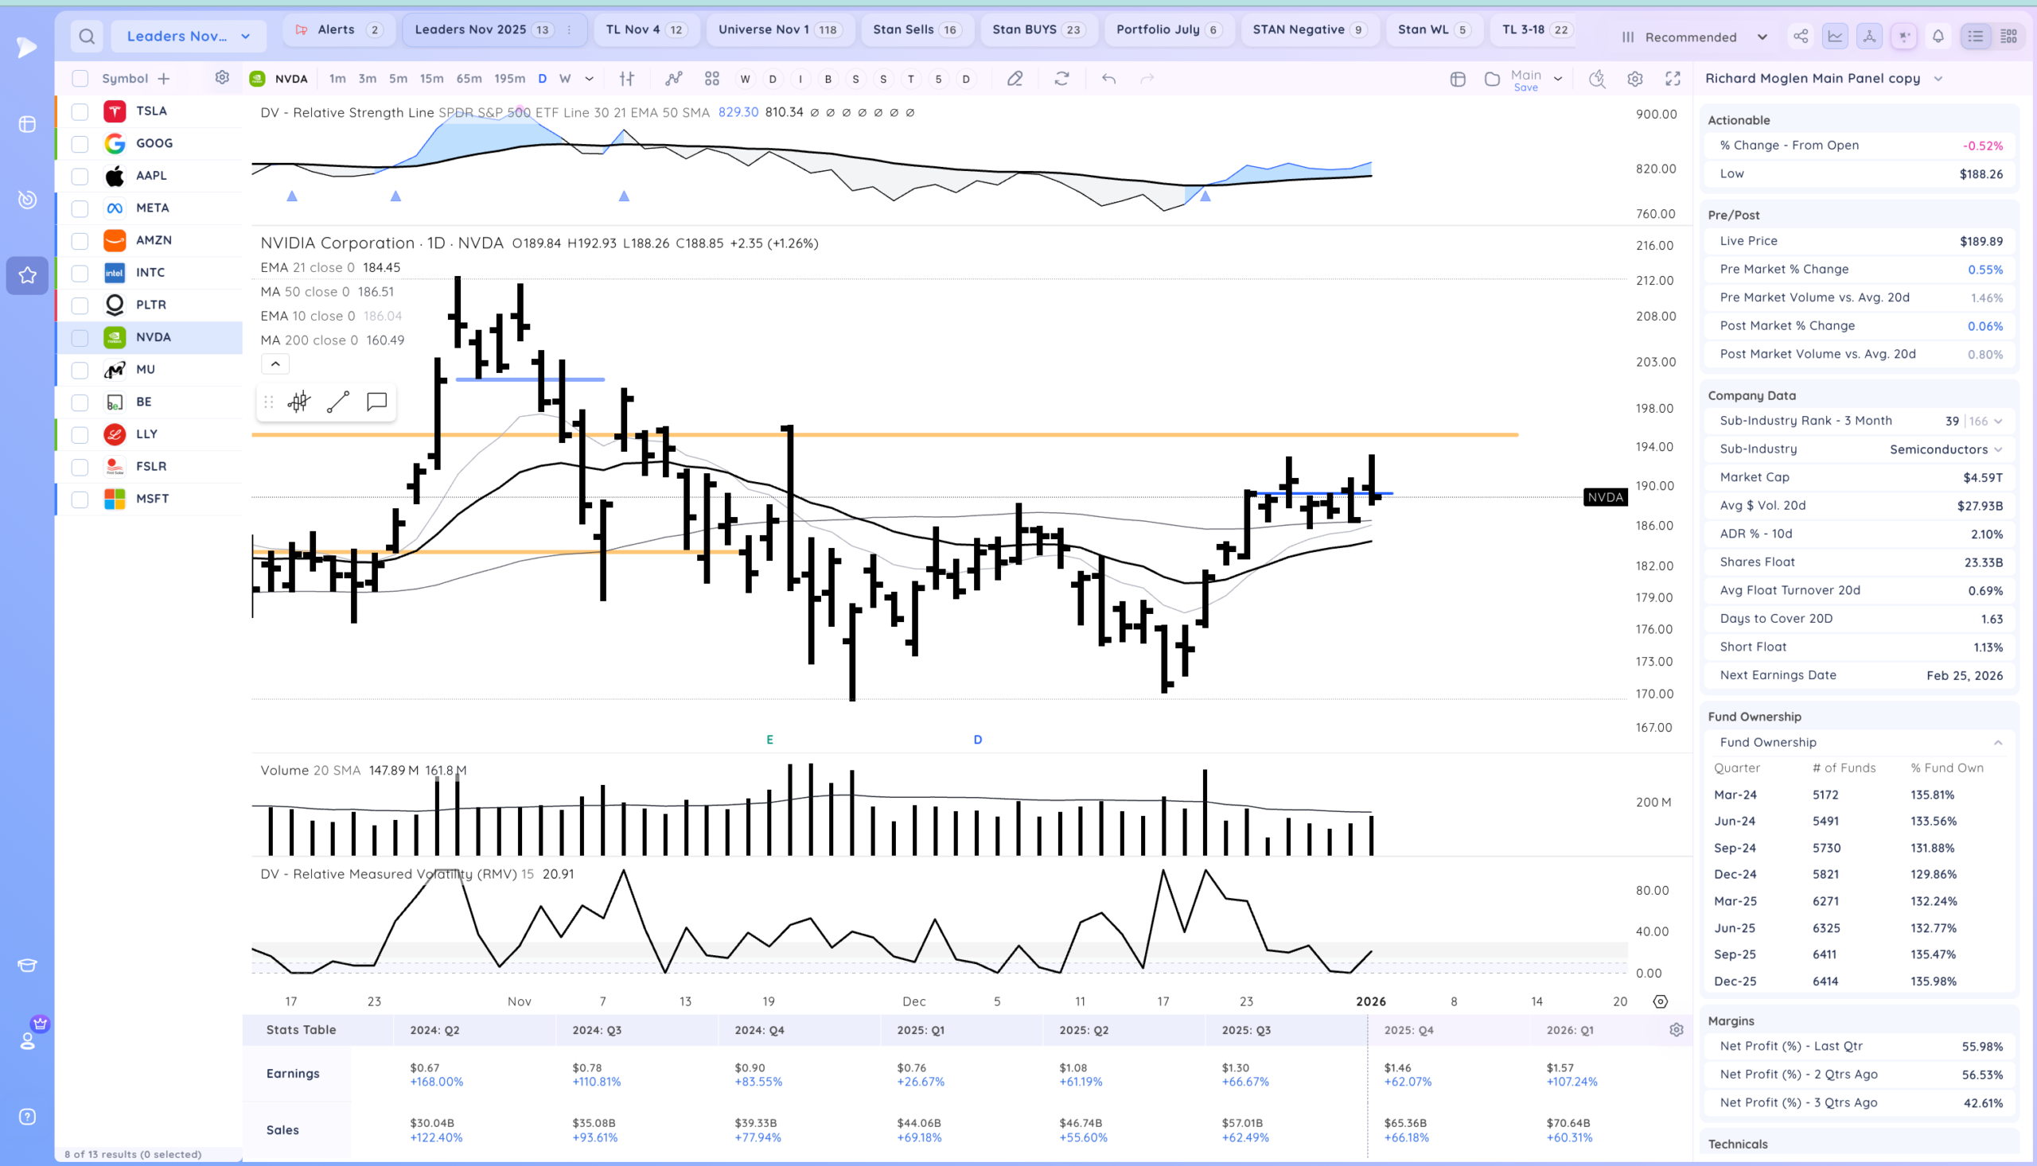Tick the checkbox next to MSFT
This screenshot has width=2037, height=1166.
click(80, 499)
